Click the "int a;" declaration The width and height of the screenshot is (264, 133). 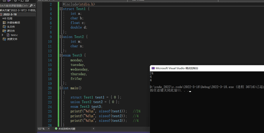[76, 13]
